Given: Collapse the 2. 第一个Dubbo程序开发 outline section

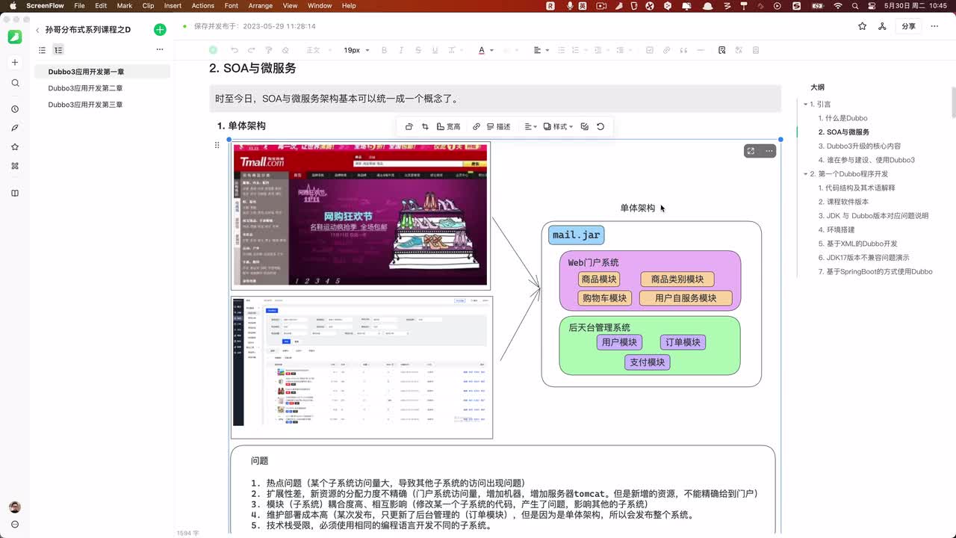Looking at the screenshot, I should (x=805, y=174).
